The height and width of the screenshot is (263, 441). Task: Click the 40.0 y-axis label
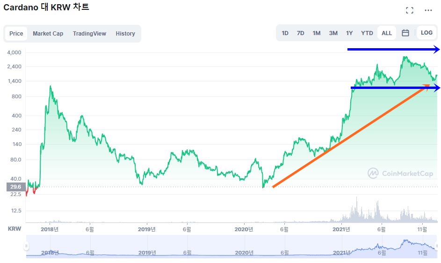(16, 179)
